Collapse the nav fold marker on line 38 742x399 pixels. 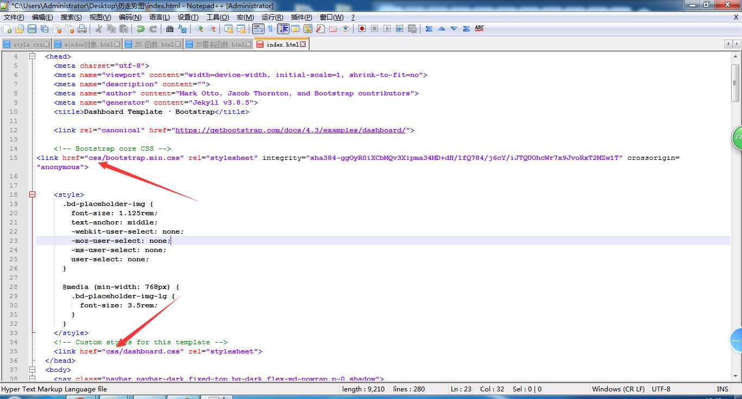tap(32, 379)
